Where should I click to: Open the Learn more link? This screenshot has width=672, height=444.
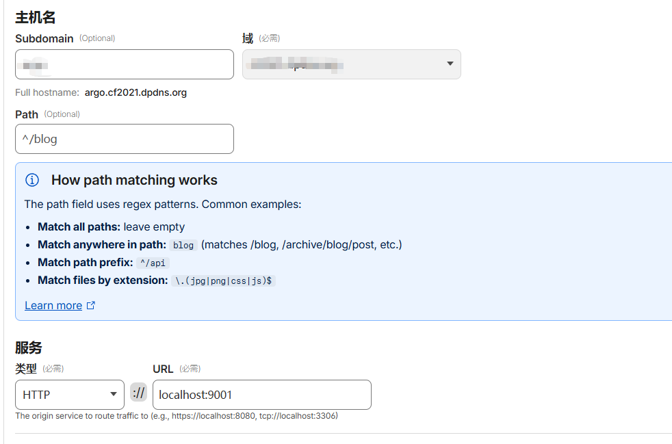(53, 306)
